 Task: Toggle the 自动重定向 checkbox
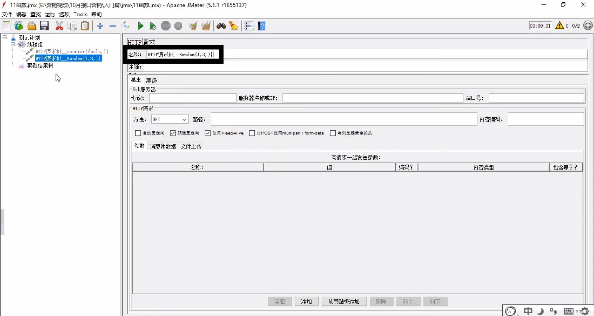click(x=138, y=133)
